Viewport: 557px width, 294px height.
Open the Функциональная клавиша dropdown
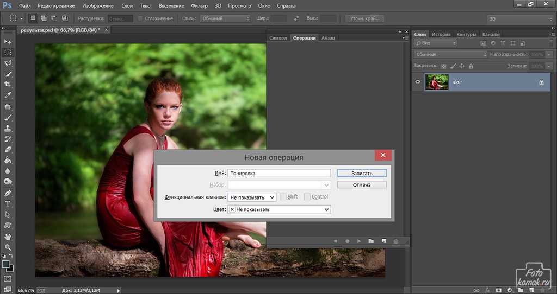(252, 197)
